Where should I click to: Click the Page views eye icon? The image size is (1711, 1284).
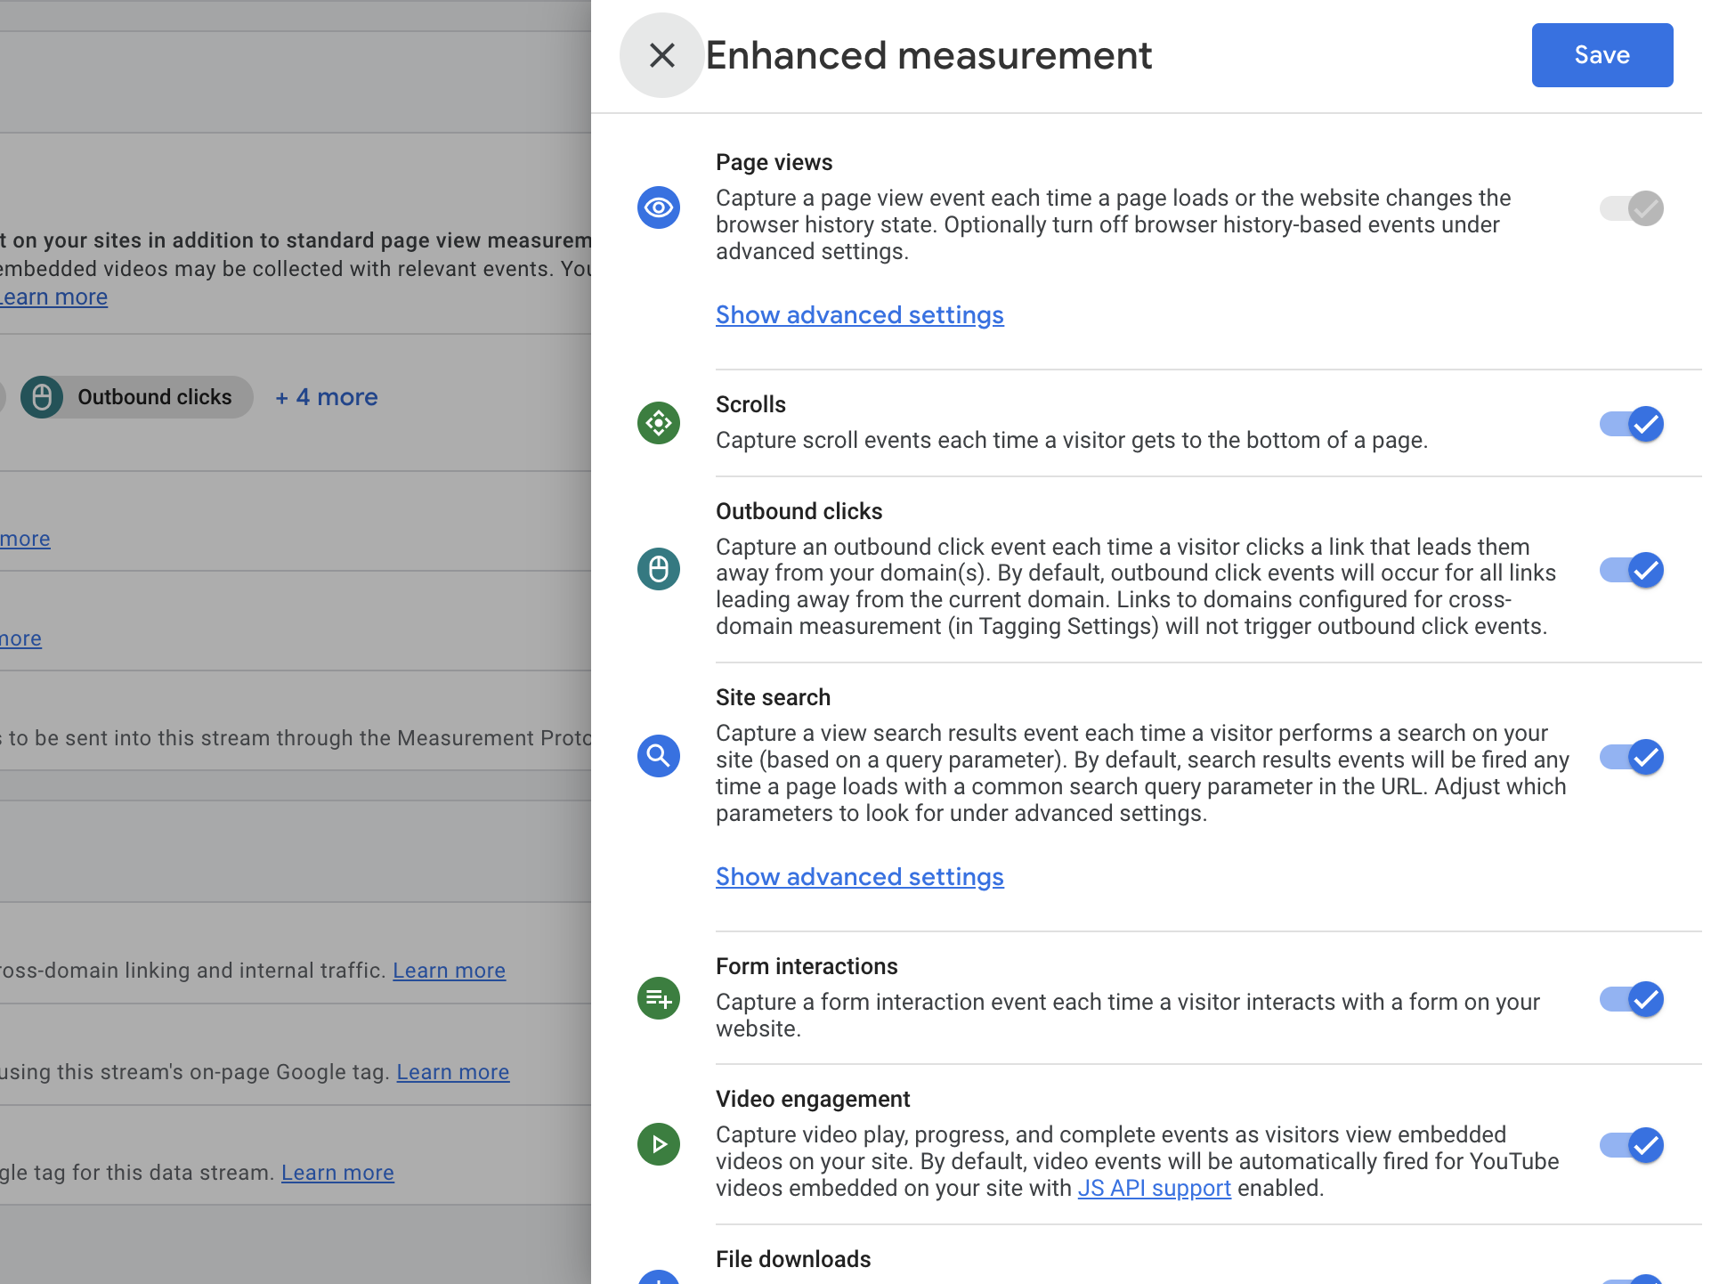659,207
